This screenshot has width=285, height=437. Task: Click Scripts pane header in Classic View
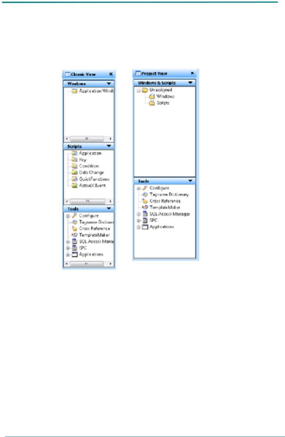(89, 146)
